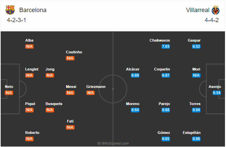
Task: Open the Villarreal team name link
Action: coord(197,10)
